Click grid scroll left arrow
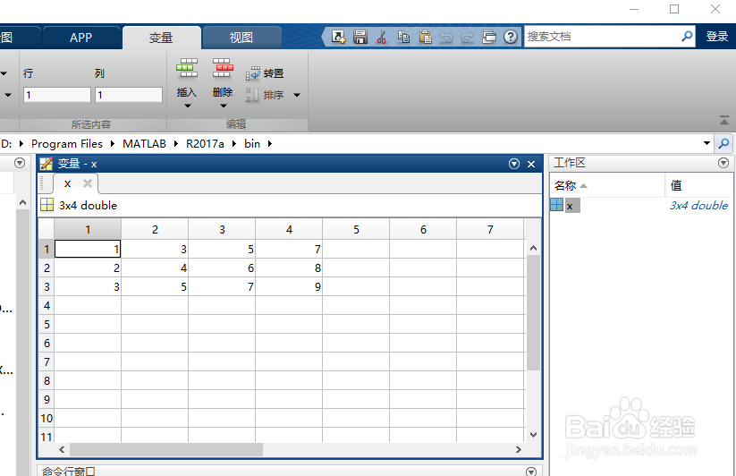 62,450
